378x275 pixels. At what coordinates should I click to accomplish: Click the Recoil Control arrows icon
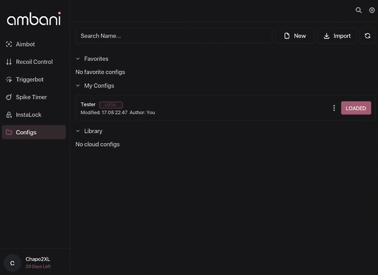9,62
